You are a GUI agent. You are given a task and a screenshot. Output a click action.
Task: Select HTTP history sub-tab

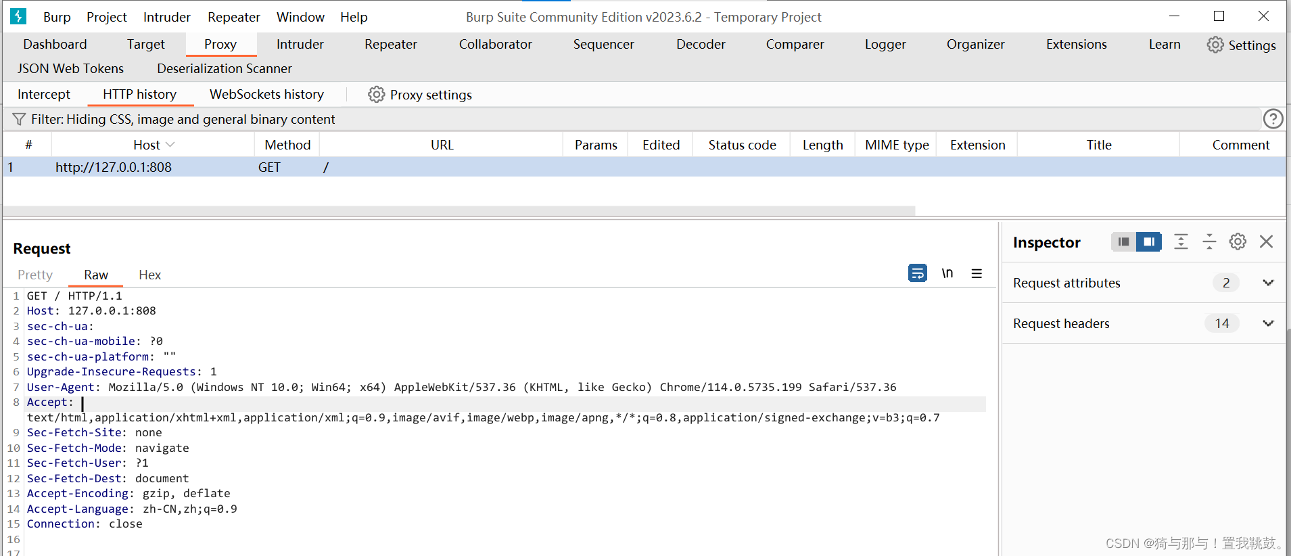(x=140, y=94)
